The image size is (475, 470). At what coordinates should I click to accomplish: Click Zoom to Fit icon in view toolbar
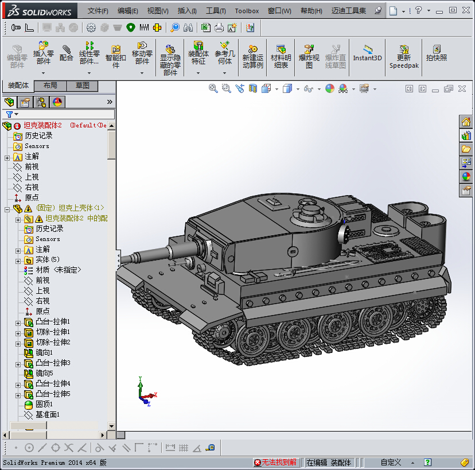[213, 88]
